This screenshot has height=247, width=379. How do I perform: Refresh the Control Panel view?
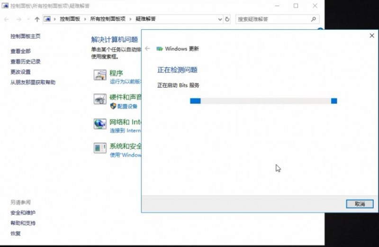(227, 19)
